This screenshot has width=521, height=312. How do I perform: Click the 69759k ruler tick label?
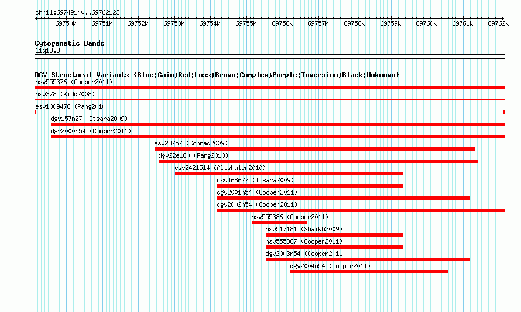click(391, 23)
